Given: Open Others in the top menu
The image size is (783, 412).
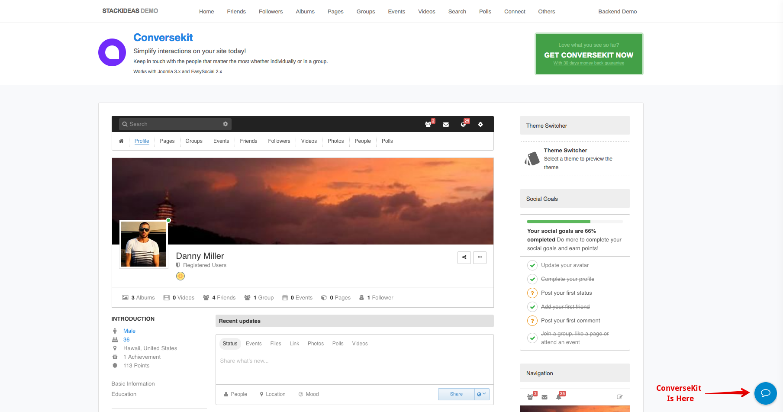Looking at the screenshot, I should click(546, 12).
